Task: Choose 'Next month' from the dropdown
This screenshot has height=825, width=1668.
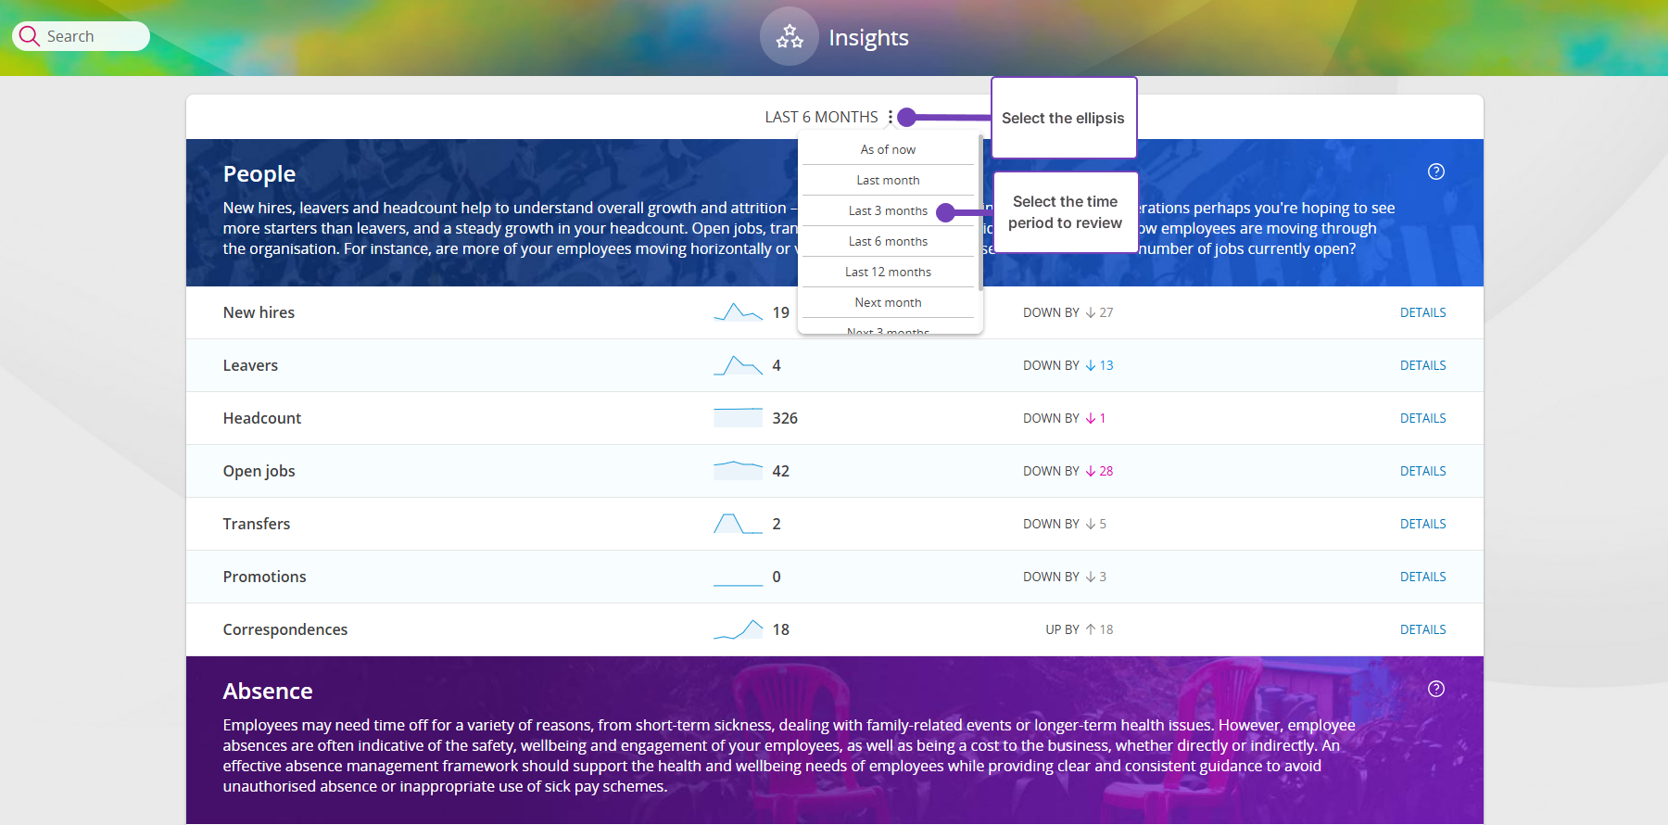Action: 888,302
